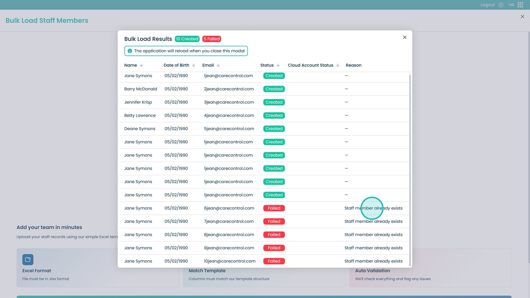Click the modal results scrollbar
This screenshot has height=298, width=530.
click(x=410, y=166)
